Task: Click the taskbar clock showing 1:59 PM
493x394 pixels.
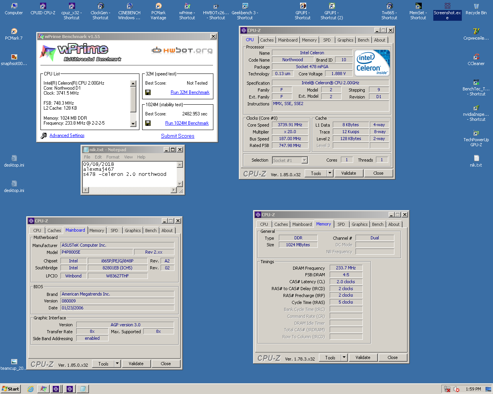Action: coord(473,389)
